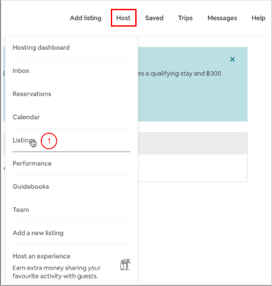This screenshot has width=272, height=286.
Task: Click Listings in the Host menu
Action: [x=23, y=140]
